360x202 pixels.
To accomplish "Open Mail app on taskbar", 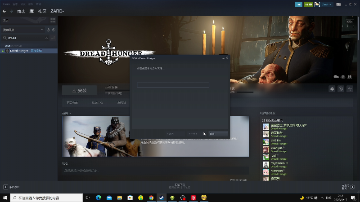I will point(109,198).
